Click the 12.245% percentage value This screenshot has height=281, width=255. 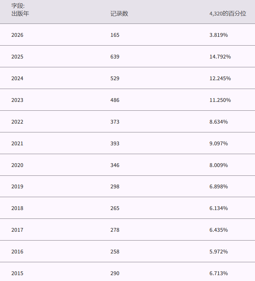[x=220, y=78]
